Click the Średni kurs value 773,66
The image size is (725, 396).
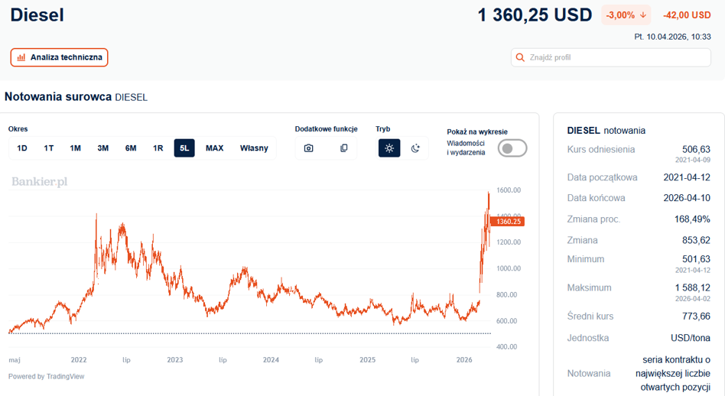pyautogui.click(x=696, y=316)
